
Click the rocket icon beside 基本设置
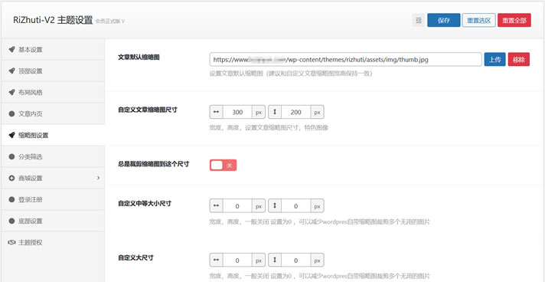click(x=11, y=50)
